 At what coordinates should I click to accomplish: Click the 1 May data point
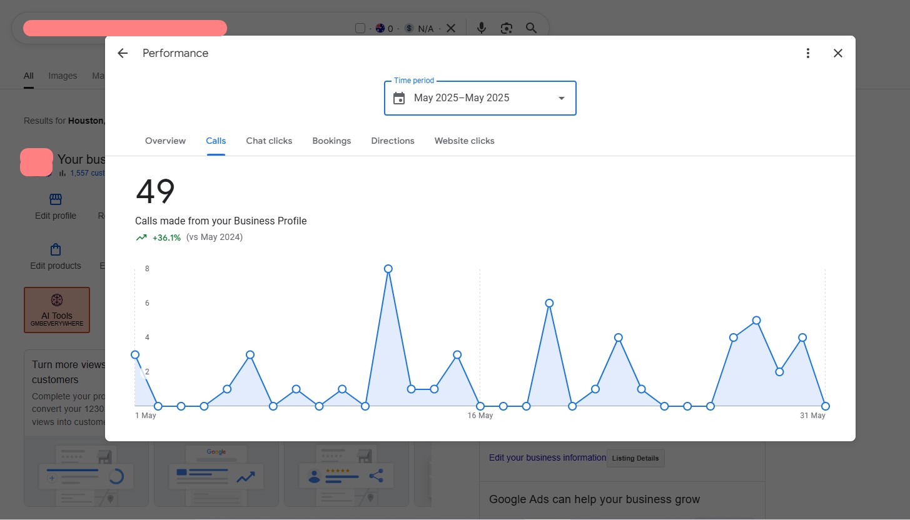pyautogui.click(x=135, y=354)
